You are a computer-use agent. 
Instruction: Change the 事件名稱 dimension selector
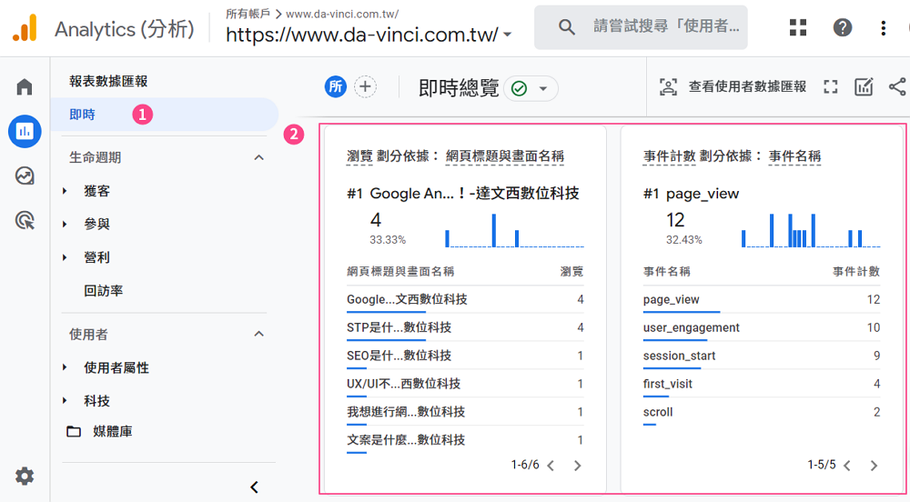click(794, 156)
